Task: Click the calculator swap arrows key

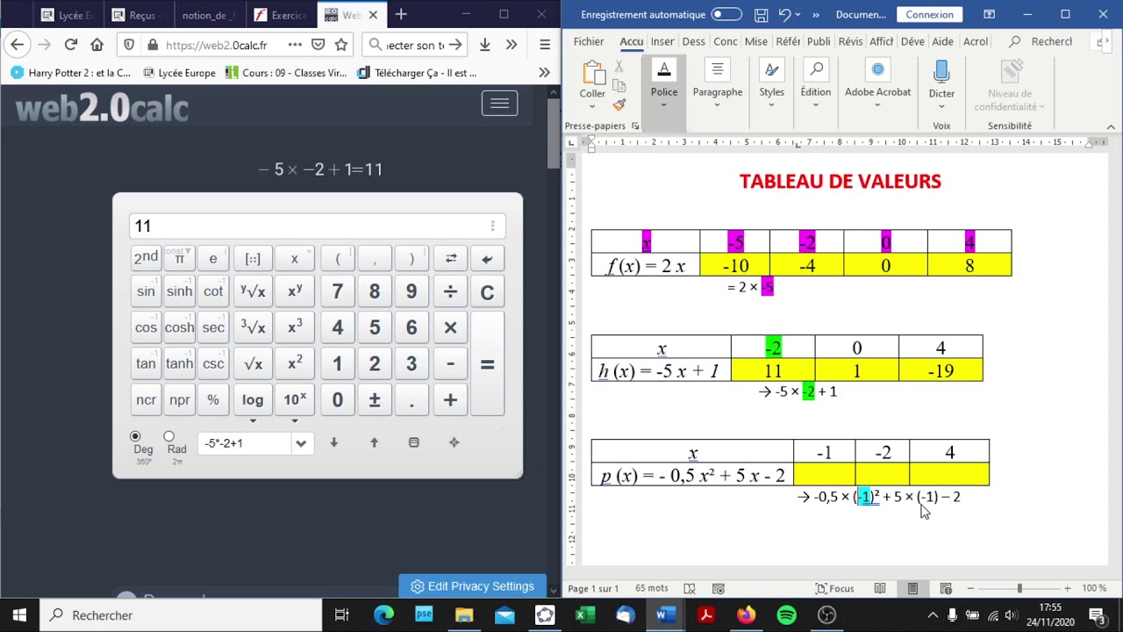Action: click(451, 259)
